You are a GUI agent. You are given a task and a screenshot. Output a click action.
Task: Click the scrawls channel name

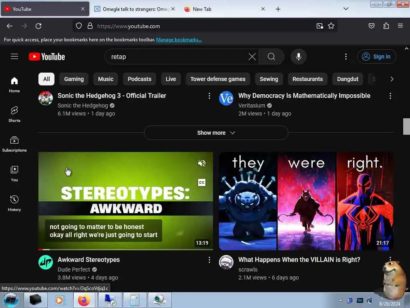coord(248,269)
